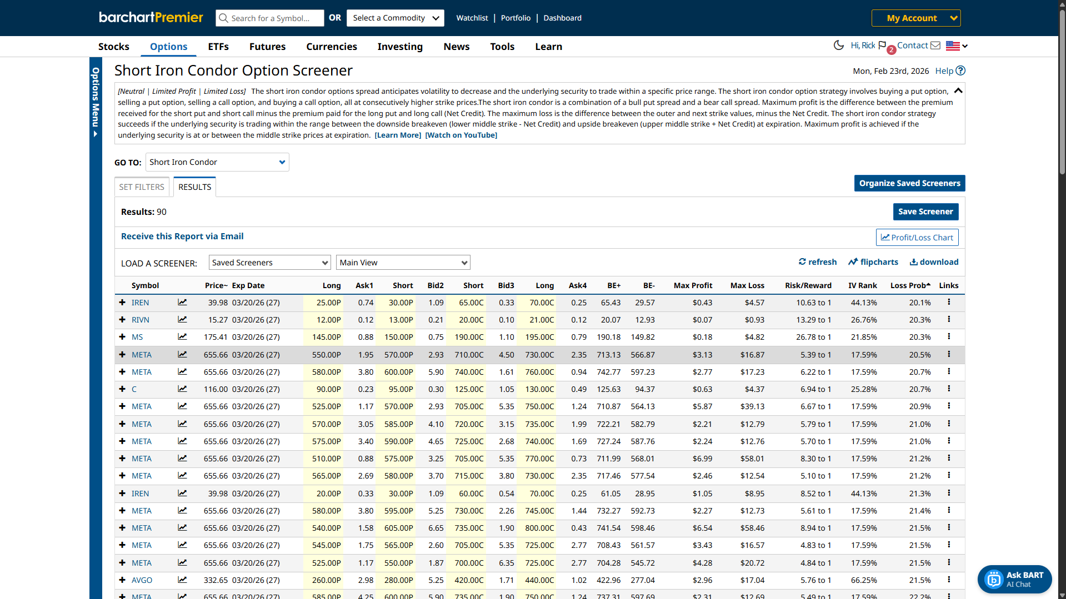The width and height of the screenshot is (1066, 599).
Task: Open Select a Commodity dropdown
Action: pos(396,18)
